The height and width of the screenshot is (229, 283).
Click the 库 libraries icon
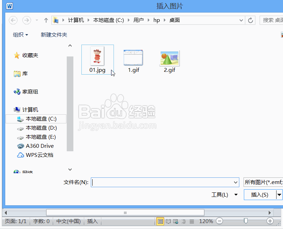tap(17, 74)
